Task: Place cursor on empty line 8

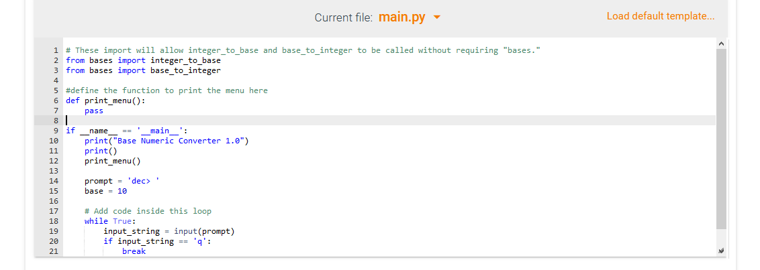Action: coord(390,121)
